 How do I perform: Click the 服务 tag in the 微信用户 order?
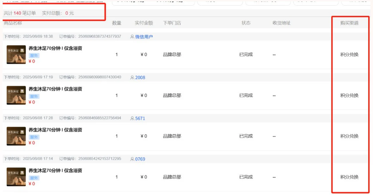(34, 56)
